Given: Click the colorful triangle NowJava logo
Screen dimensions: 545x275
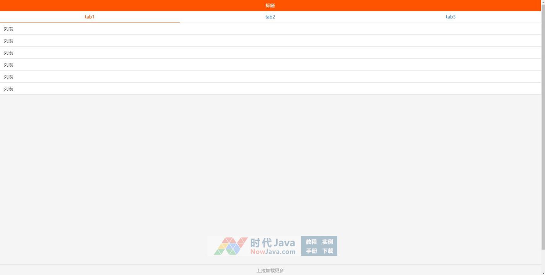Looking at the screenshot, I should [x=230, y=246].
